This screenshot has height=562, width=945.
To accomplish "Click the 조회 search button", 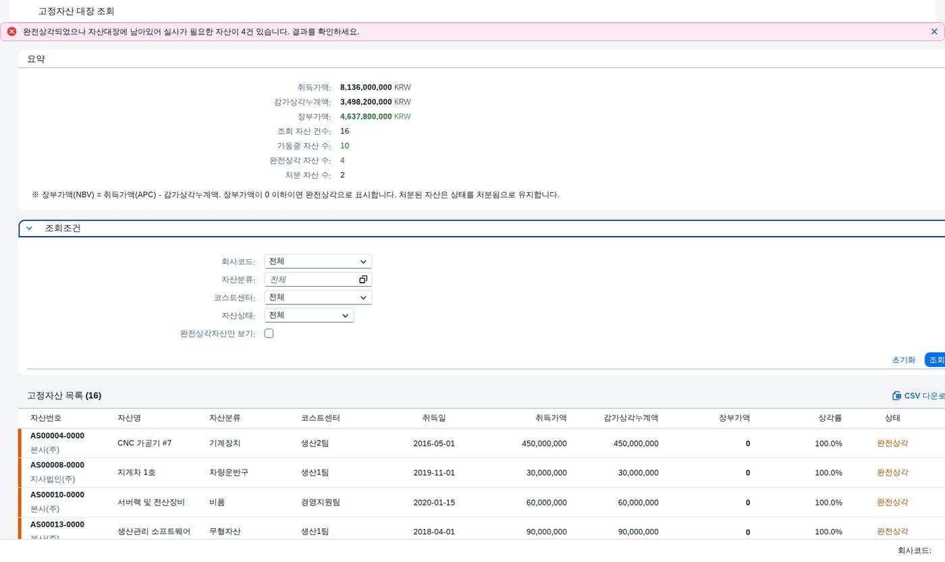I will pyautogui.click(x=936, y=360).
